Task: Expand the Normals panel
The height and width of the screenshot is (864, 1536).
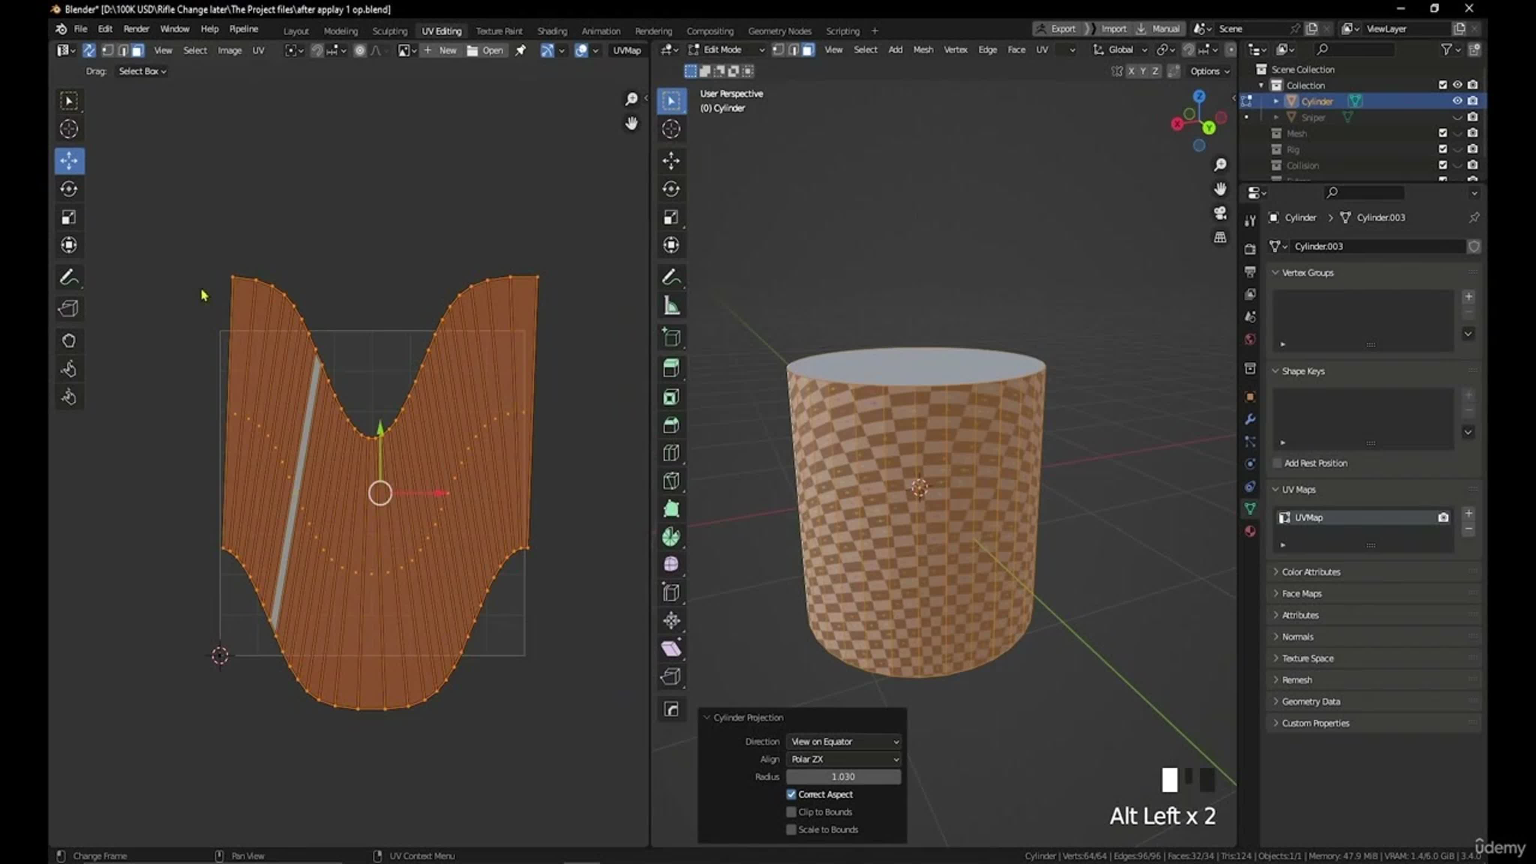Action: [1297, 637]
